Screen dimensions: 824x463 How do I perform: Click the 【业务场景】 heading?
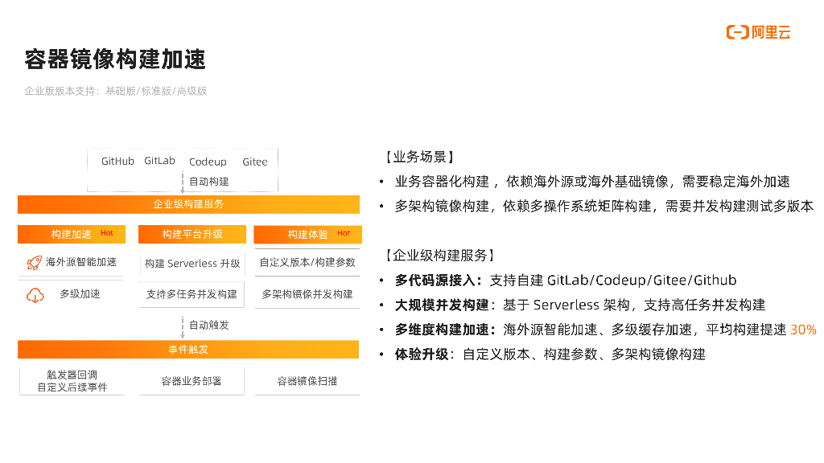click(418, 157)
